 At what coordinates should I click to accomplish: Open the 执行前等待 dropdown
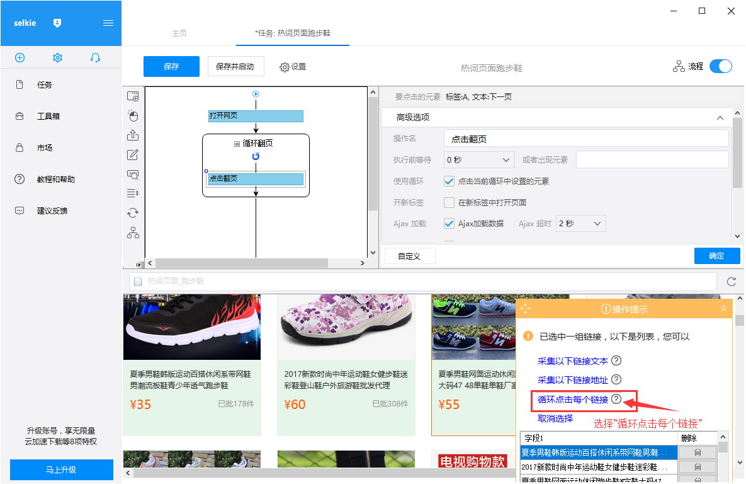pyautogui.click(x=478, y=159)
